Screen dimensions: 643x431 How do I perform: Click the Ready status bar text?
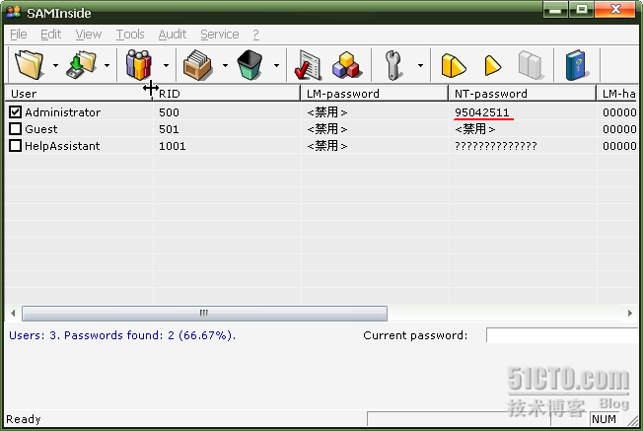[24, 419]
